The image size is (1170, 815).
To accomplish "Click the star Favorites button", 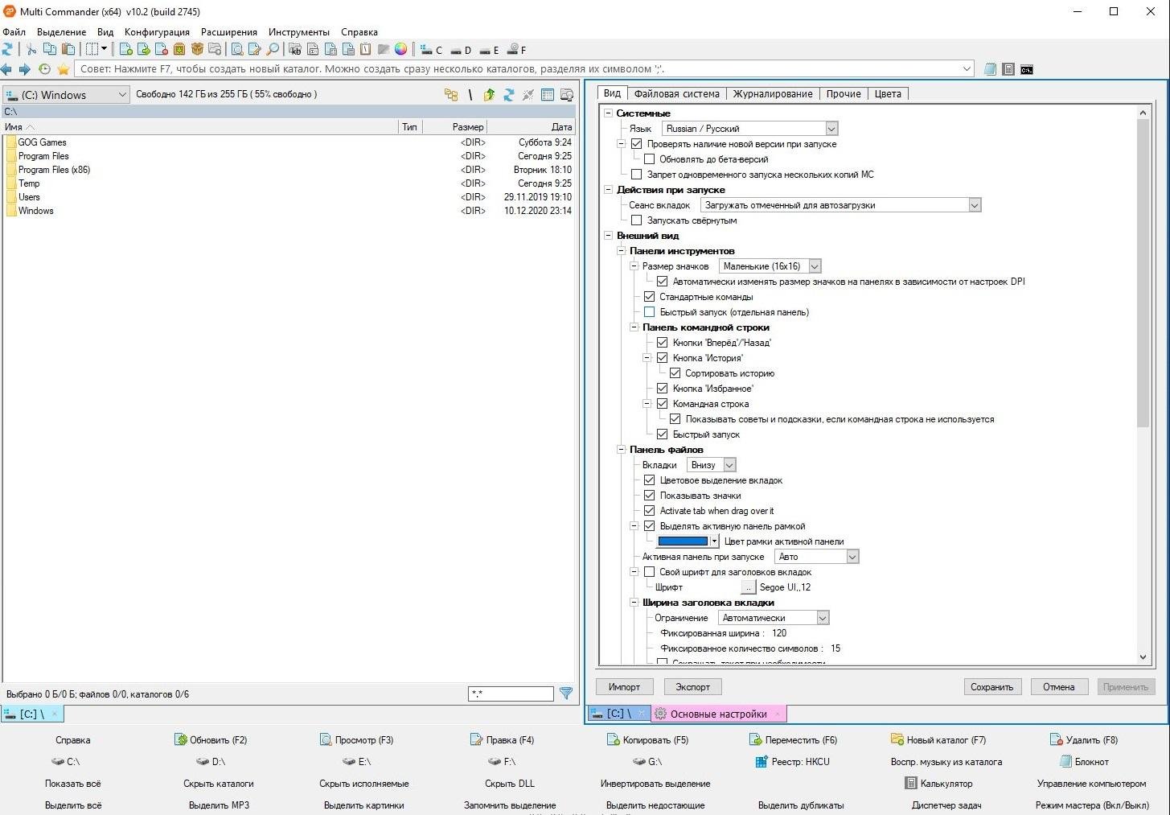I will tap(63, 69).
